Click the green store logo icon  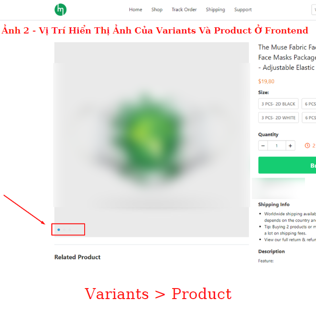[60, 10]
